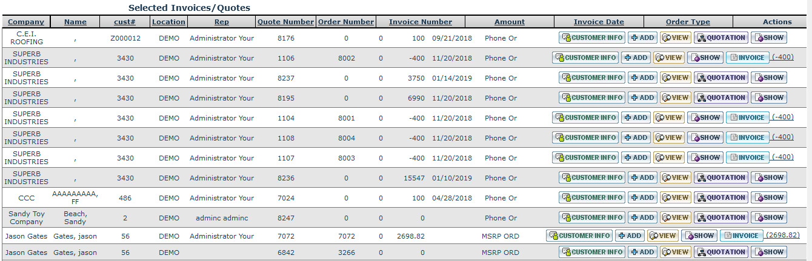Sort by Rep column header
Image resolution: width=812 pixels, height=261 pixels.
(222, 22)
